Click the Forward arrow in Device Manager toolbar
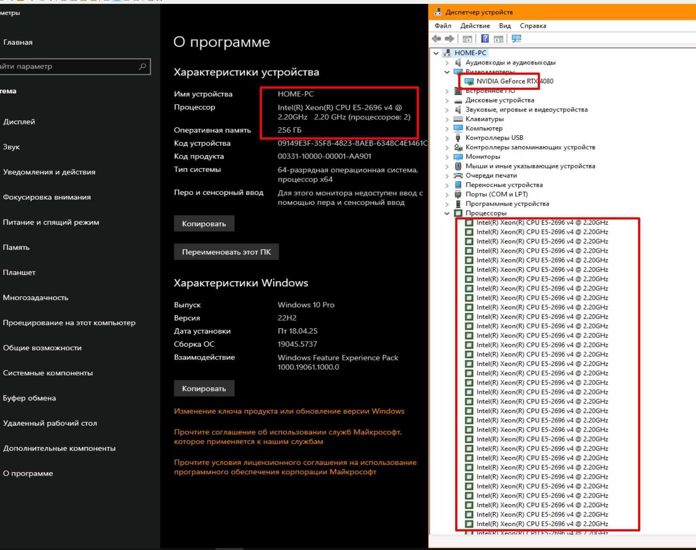Image resolution: width=696 pixels, height=550 pixels. [450, 39]
